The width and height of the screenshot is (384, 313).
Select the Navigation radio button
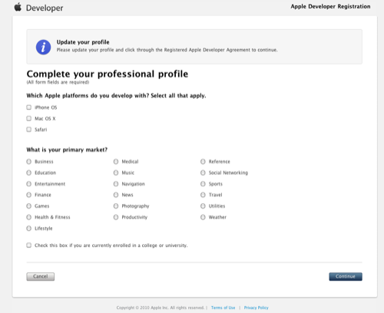click(116, 184)
